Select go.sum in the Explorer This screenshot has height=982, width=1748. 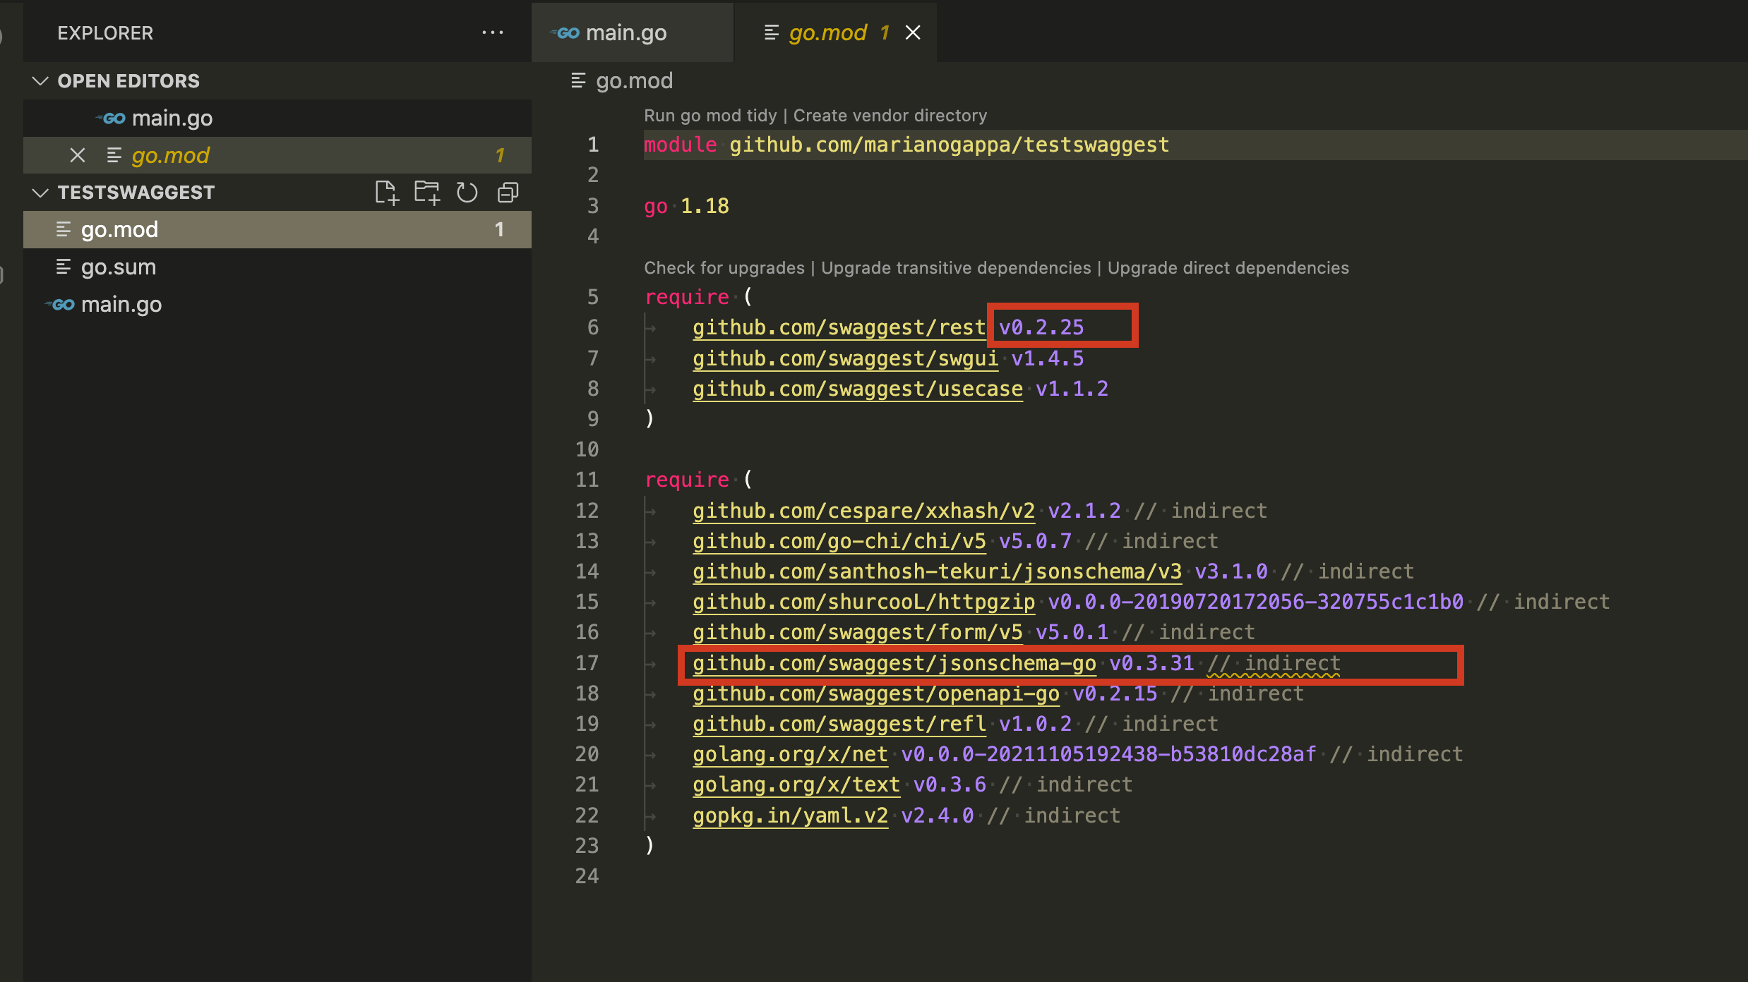tap(119, 267)
